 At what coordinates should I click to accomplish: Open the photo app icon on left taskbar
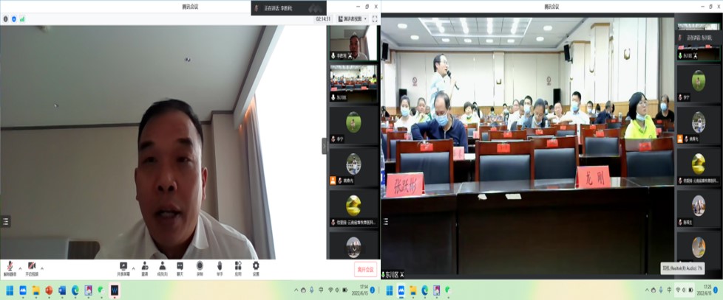tap(88, 290)
